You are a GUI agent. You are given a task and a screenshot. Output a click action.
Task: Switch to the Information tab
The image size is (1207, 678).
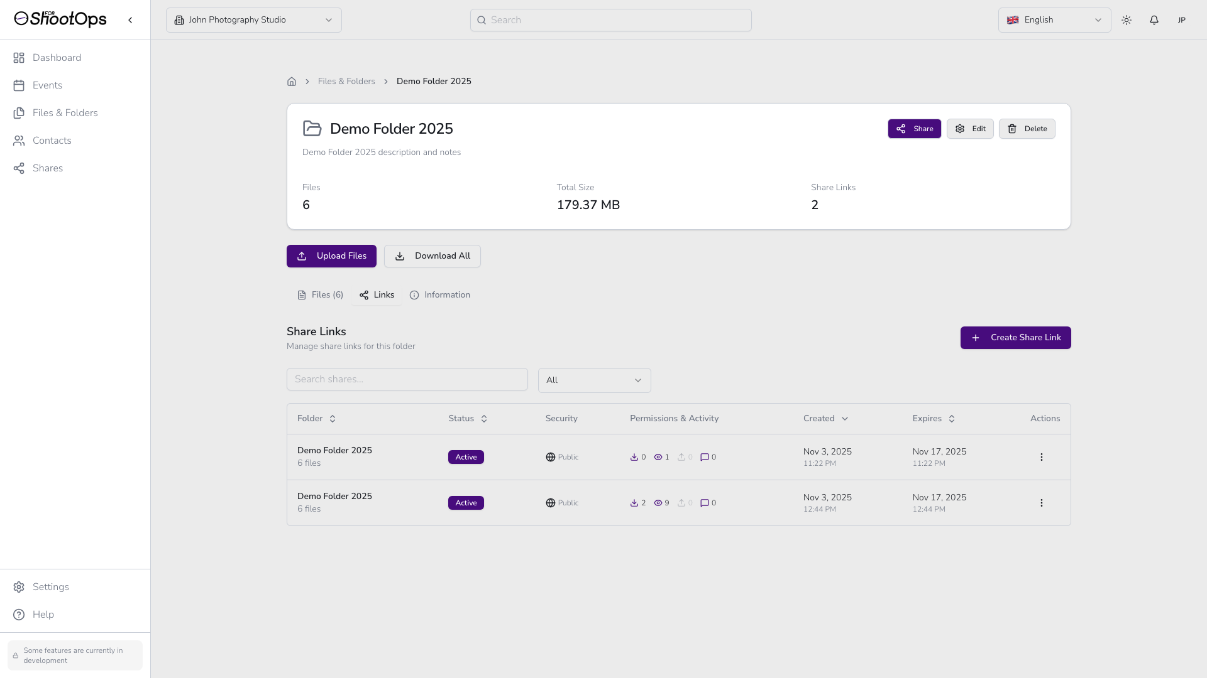(x=440, y=295)
